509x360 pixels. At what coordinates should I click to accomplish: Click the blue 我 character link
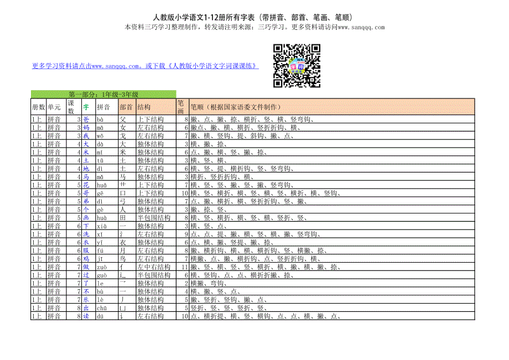(86, 135)
